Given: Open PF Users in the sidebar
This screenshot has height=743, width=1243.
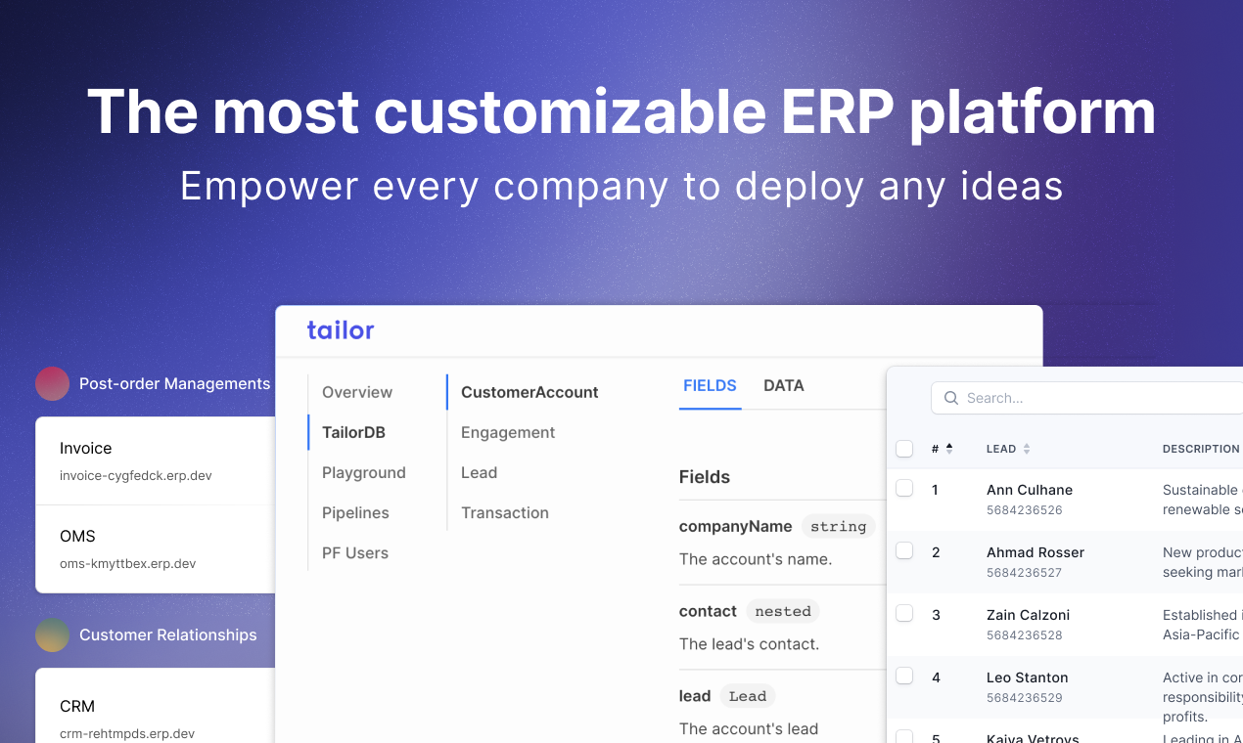Looking at the screenshot, I should pyautogui.click(x=355, y=552).
